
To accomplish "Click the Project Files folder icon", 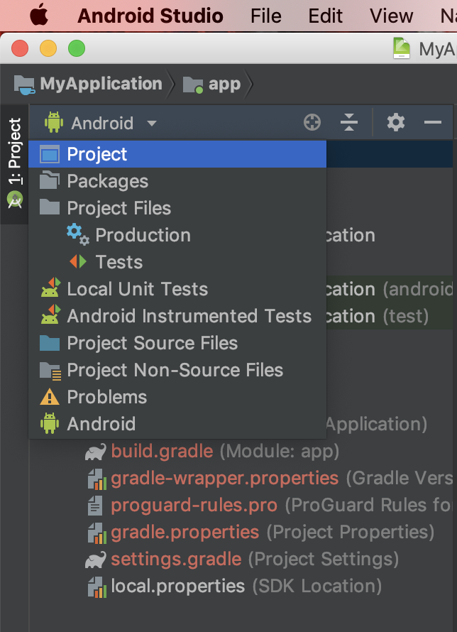I will (x=50, y=207).
